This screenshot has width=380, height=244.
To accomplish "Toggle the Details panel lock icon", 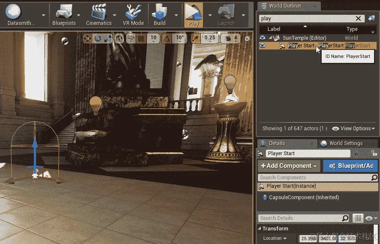I will tap(374, 153).
